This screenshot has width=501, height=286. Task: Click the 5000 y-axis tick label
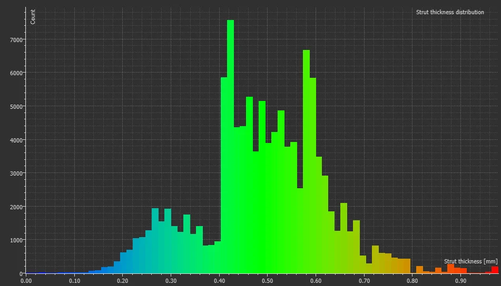[16, 107]
